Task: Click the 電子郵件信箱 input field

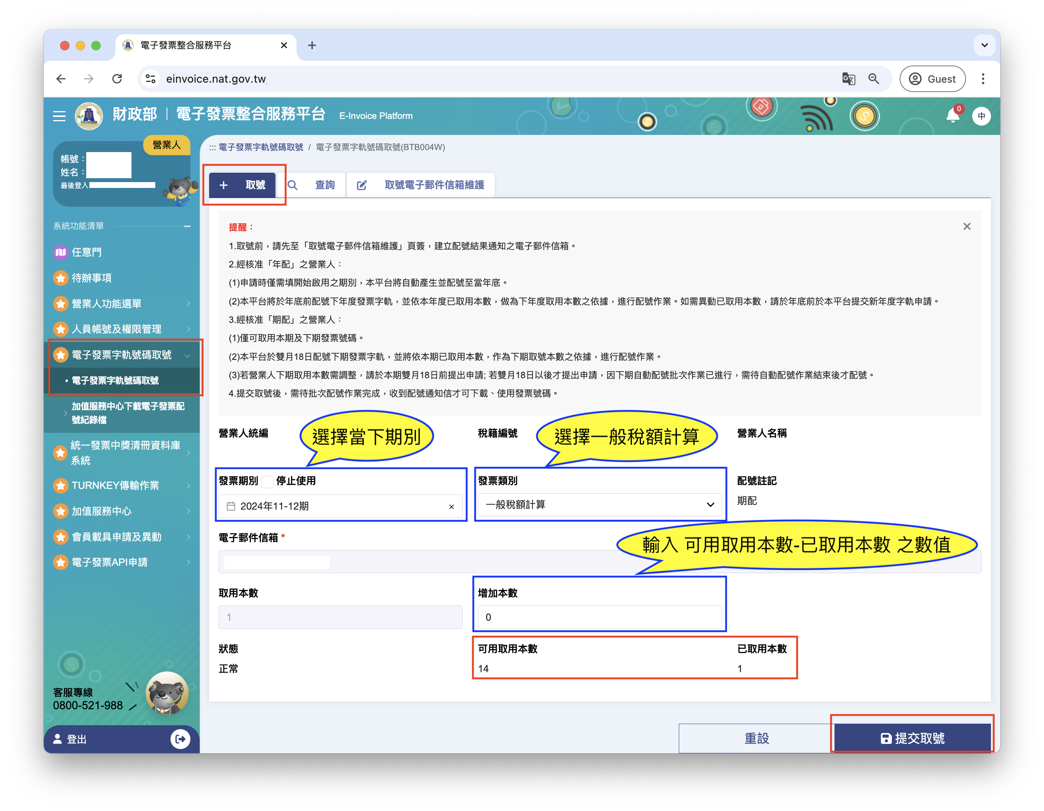Action: (599, 562)
